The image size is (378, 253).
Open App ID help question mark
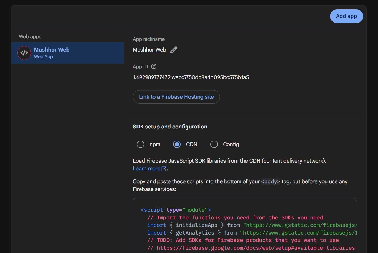[154, 66]
